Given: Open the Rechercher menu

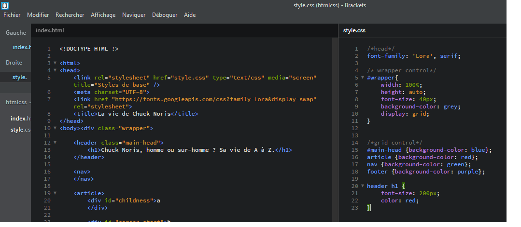Looking at the screenshot, I should click(x=70, y=15).
